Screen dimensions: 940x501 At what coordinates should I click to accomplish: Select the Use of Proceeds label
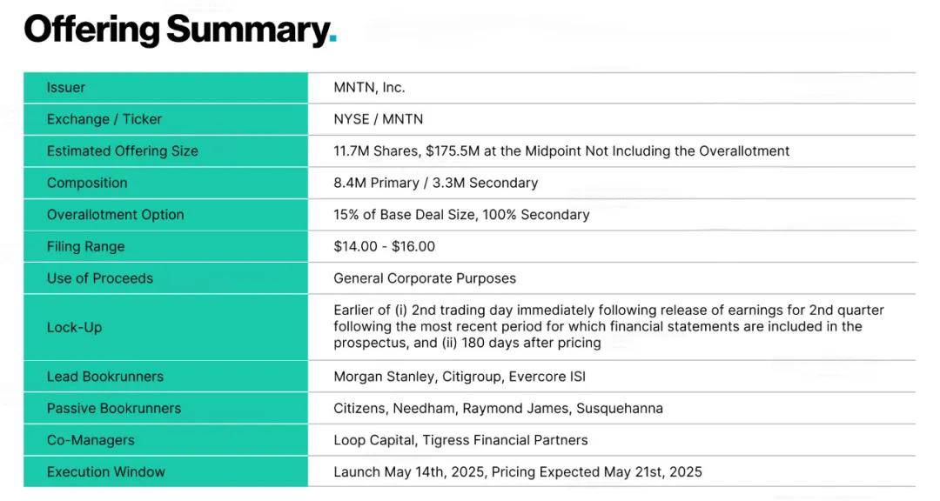100,278
